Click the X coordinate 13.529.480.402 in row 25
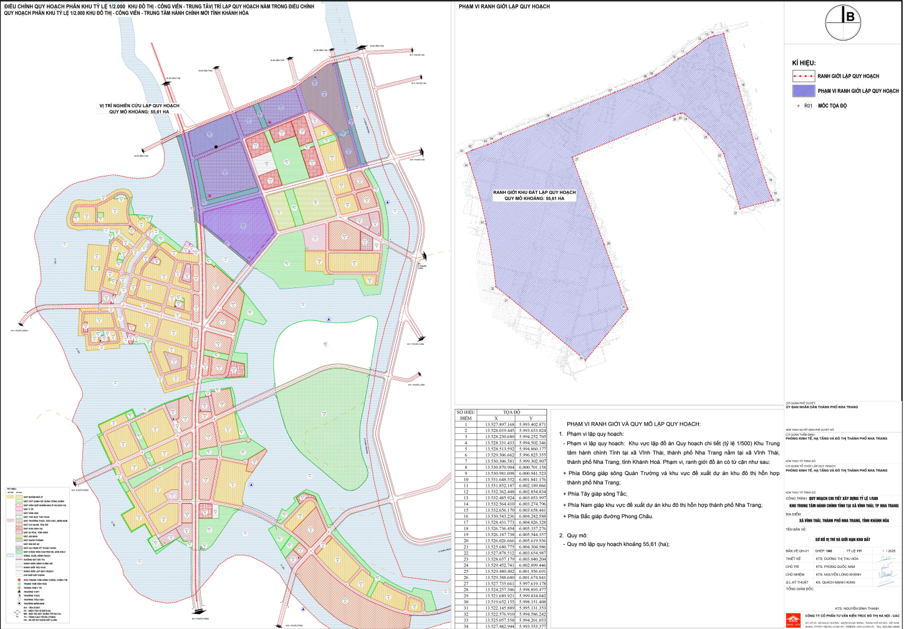Viewport: 904px width, 629px height. click(500, 571)
